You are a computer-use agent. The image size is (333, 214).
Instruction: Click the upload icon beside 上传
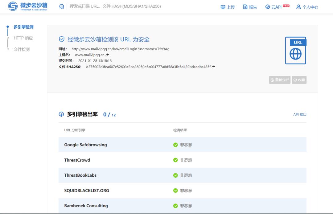pos(223,7)
